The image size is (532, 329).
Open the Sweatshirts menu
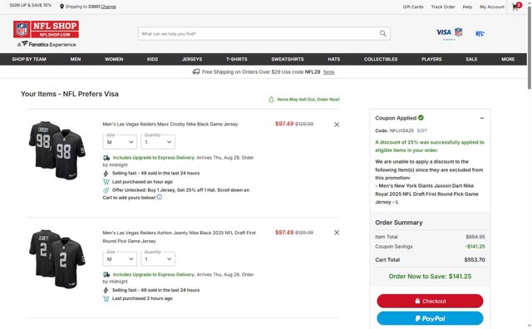(x=288, y=59)
